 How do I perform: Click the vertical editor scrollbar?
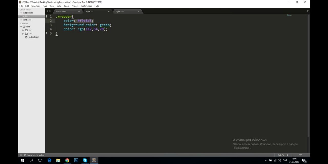pyautogui.click(x=308, y=76)
